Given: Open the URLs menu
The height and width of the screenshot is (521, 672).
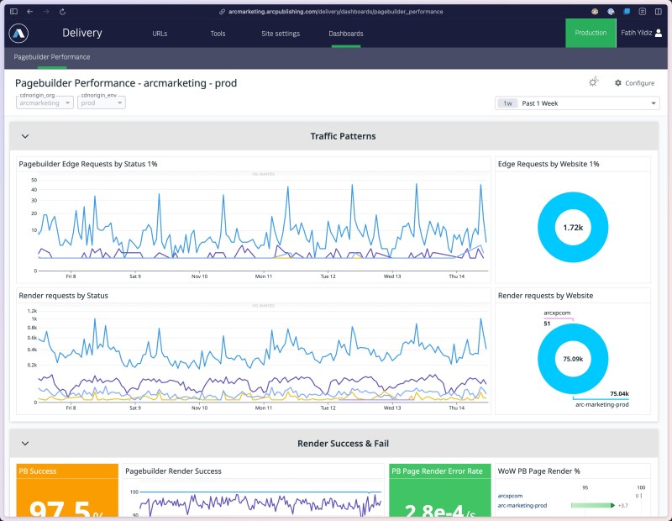Looking at the screenshot, I should pyautogui.click(x=160, y=34).
